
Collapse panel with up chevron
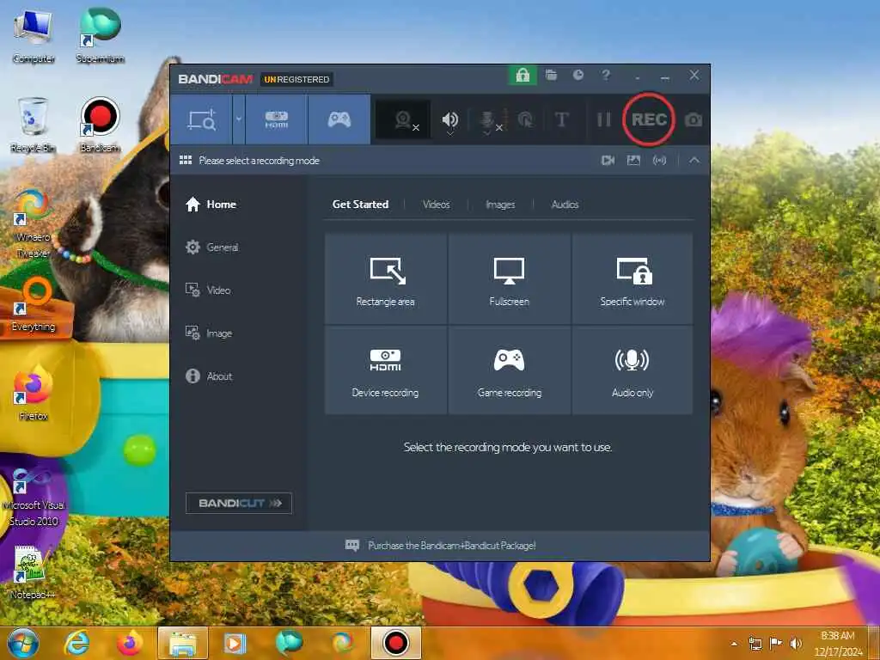pyautogui.click(x=694, y=161)
